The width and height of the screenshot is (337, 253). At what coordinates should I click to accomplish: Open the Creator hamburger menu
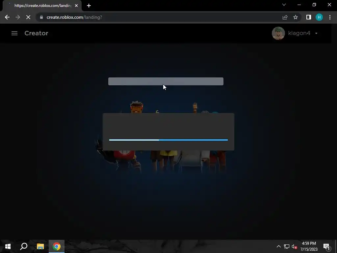click(14, 33)
